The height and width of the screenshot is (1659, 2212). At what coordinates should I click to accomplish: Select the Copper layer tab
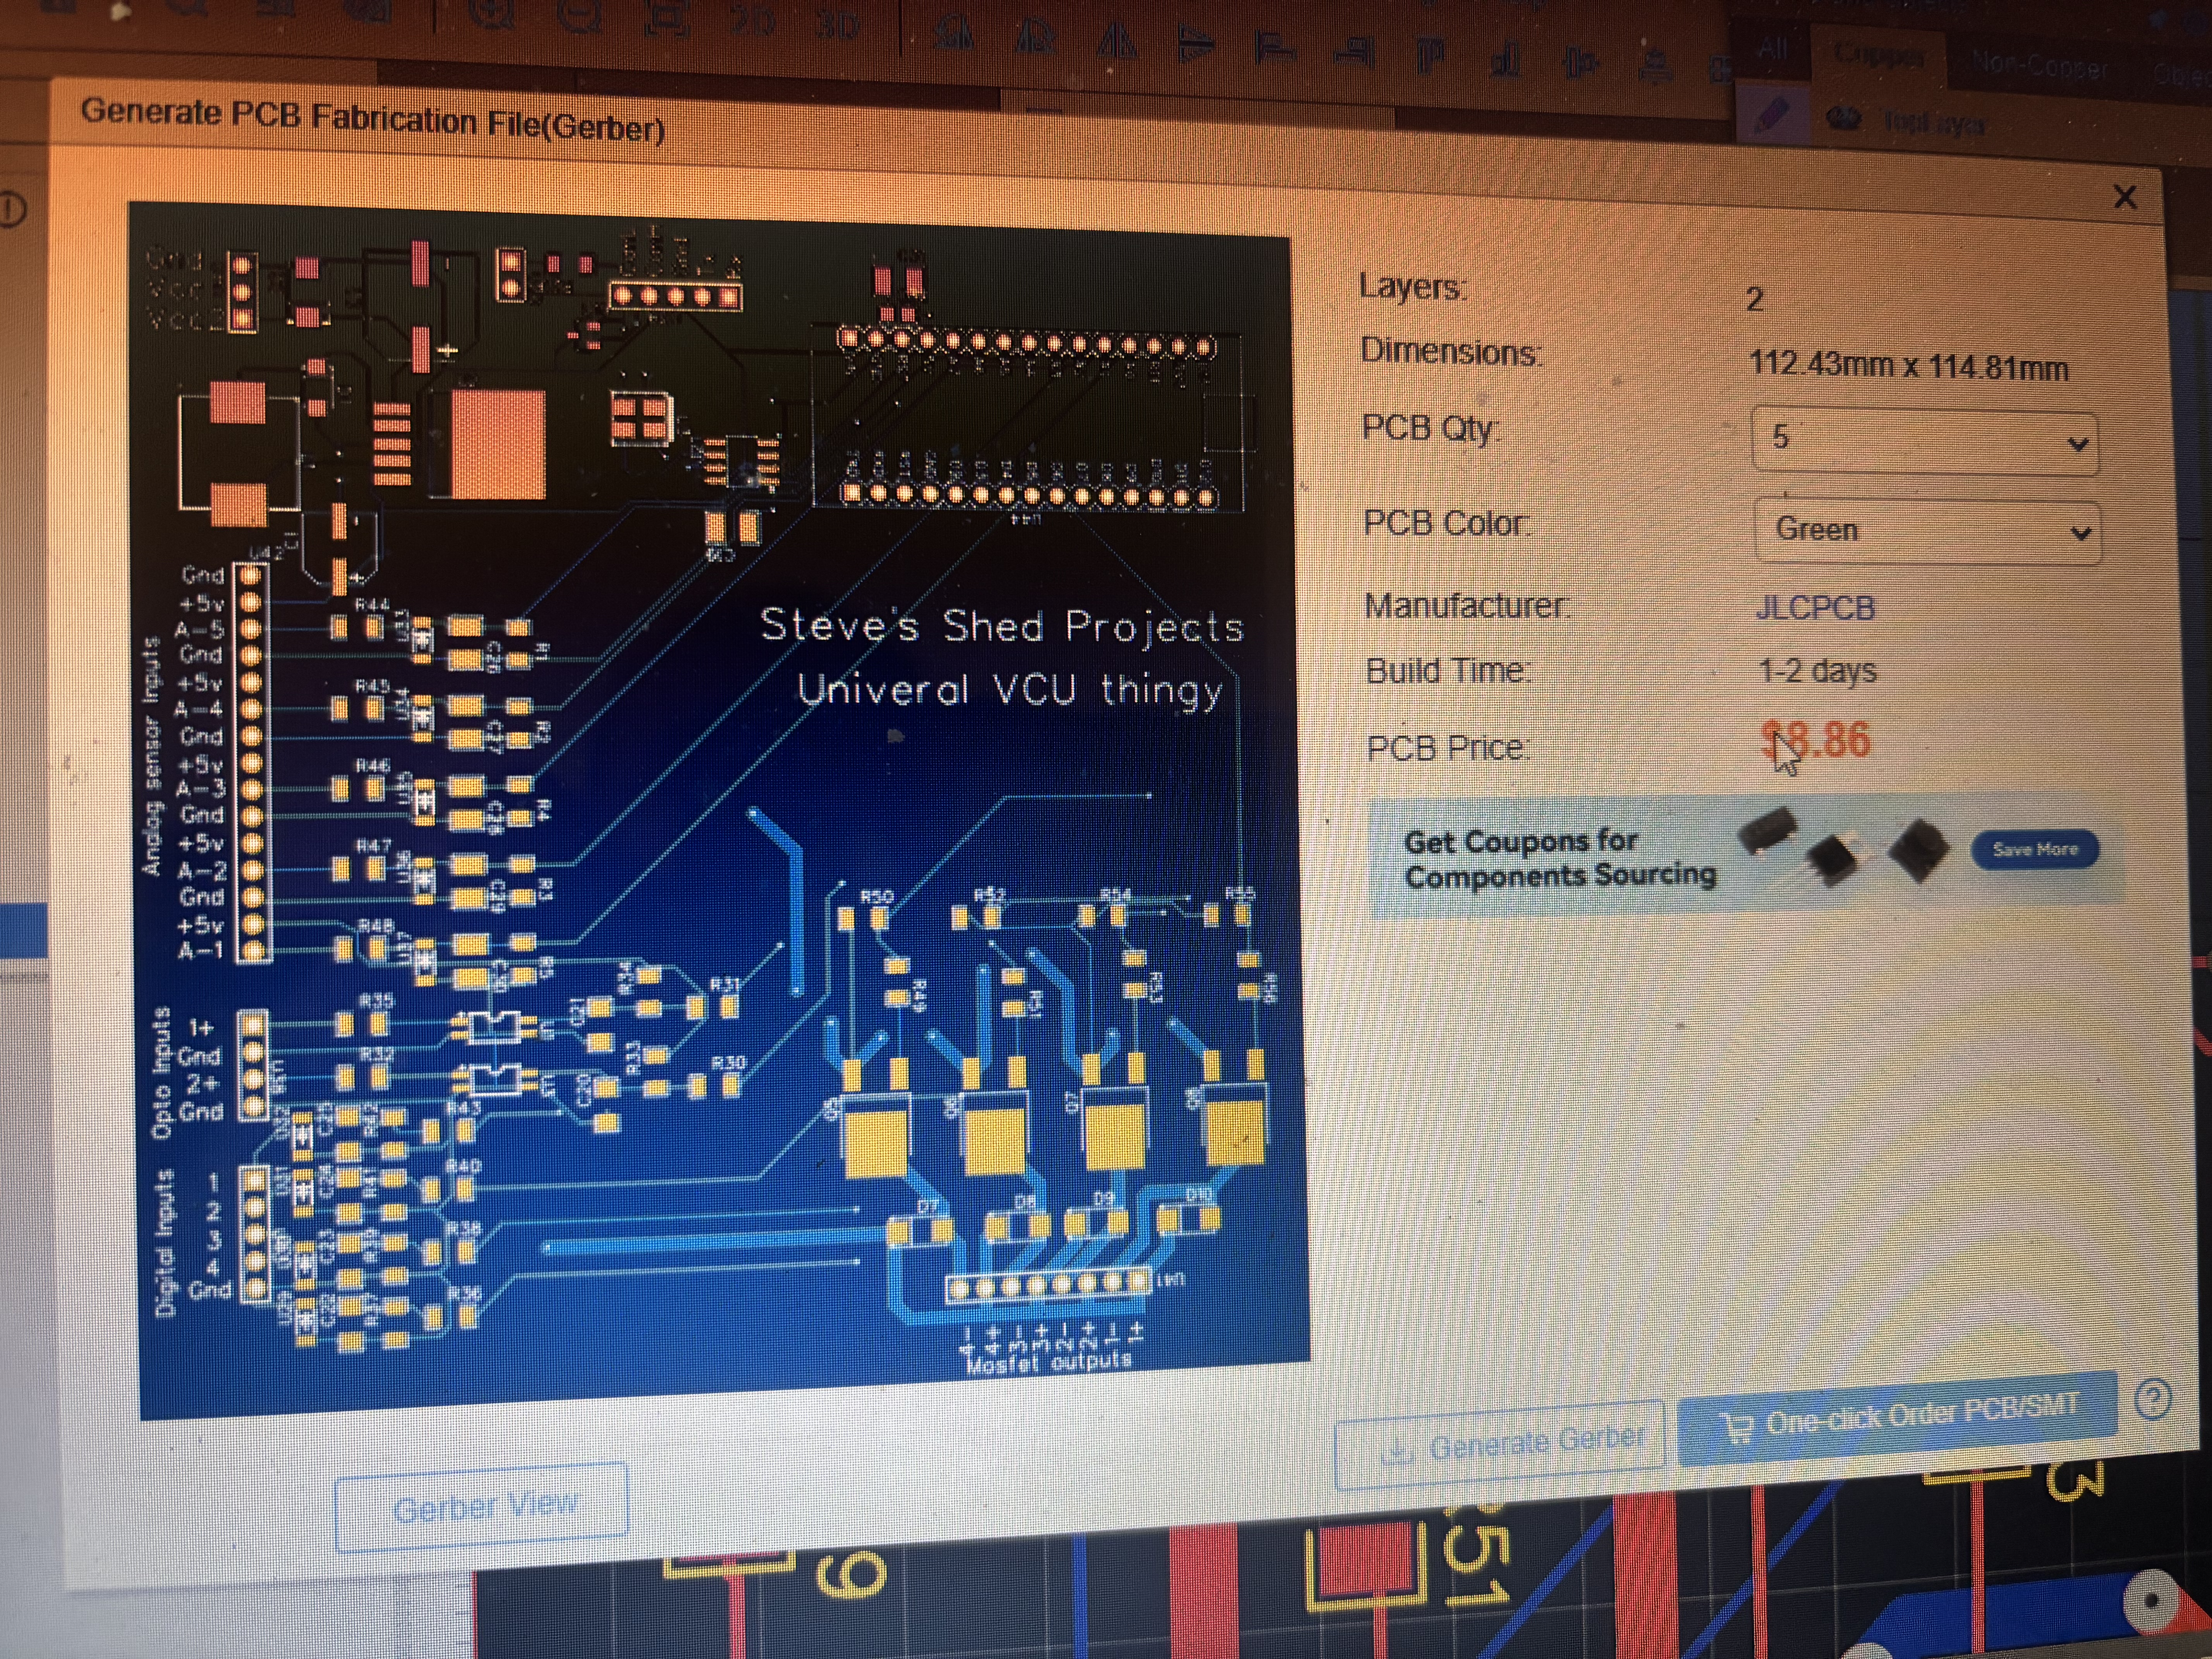click(1879, 57)
